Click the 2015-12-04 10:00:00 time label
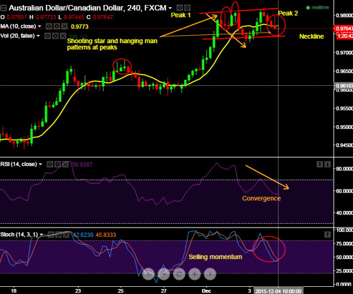Screen dimensions: 353x294 tap(278, 291)
